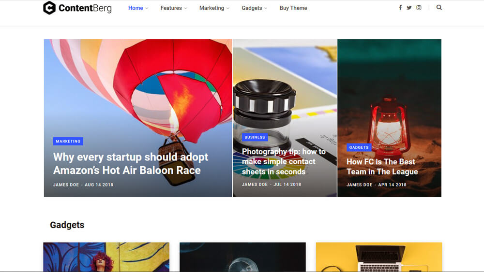484x272 pixels.
Task: Select Buy Theme in navigation bar
Action: [293, 8]
